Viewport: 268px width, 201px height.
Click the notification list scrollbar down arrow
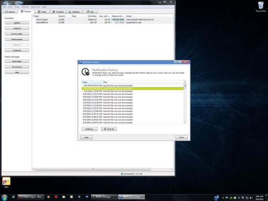point(185,122)
